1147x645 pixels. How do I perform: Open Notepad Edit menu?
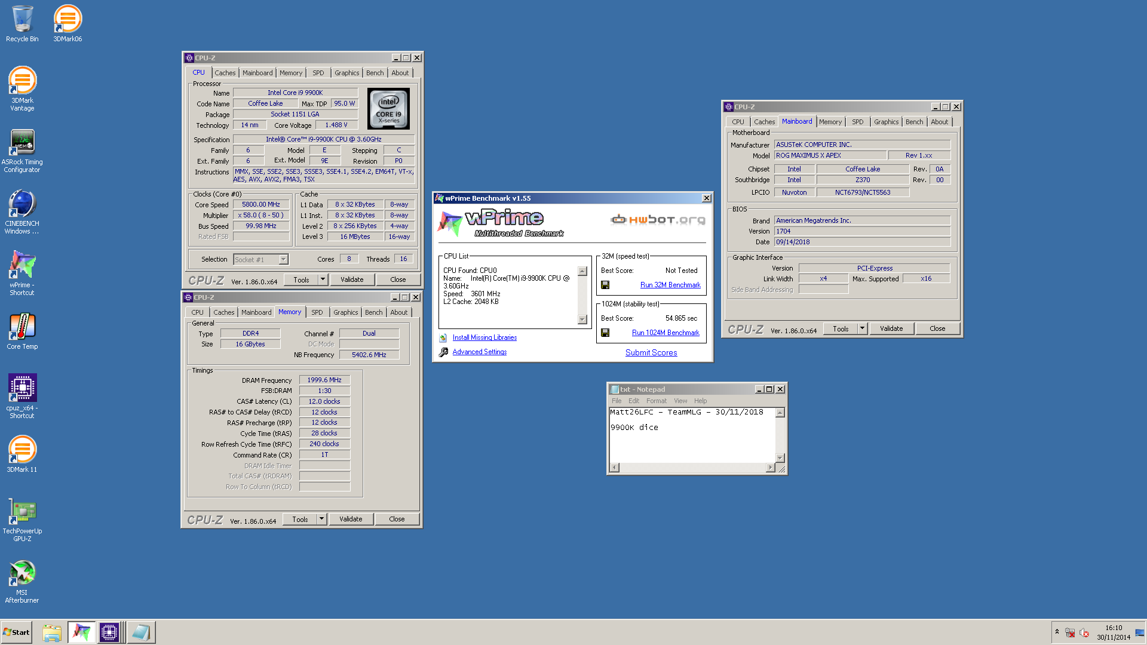[x=634, y=401]
